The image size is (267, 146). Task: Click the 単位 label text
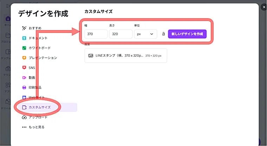click(x=137, y=26)
